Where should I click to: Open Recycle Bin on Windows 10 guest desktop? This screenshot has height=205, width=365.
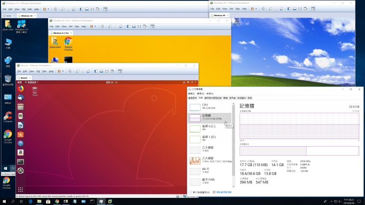tap(8, 80)
